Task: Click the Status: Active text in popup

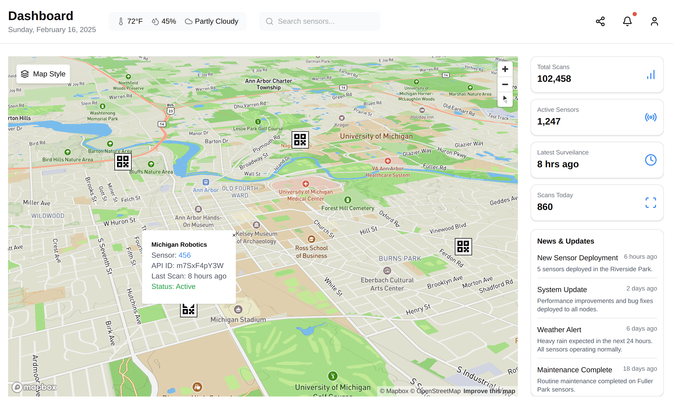Action: [x=173, y=286]
